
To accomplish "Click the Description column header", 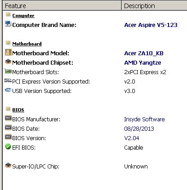I will point(154,6).
